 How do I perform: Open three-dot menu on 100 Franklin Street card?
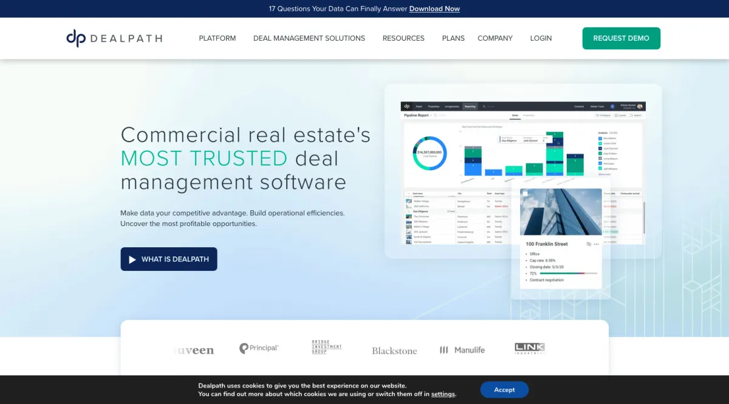597,244
